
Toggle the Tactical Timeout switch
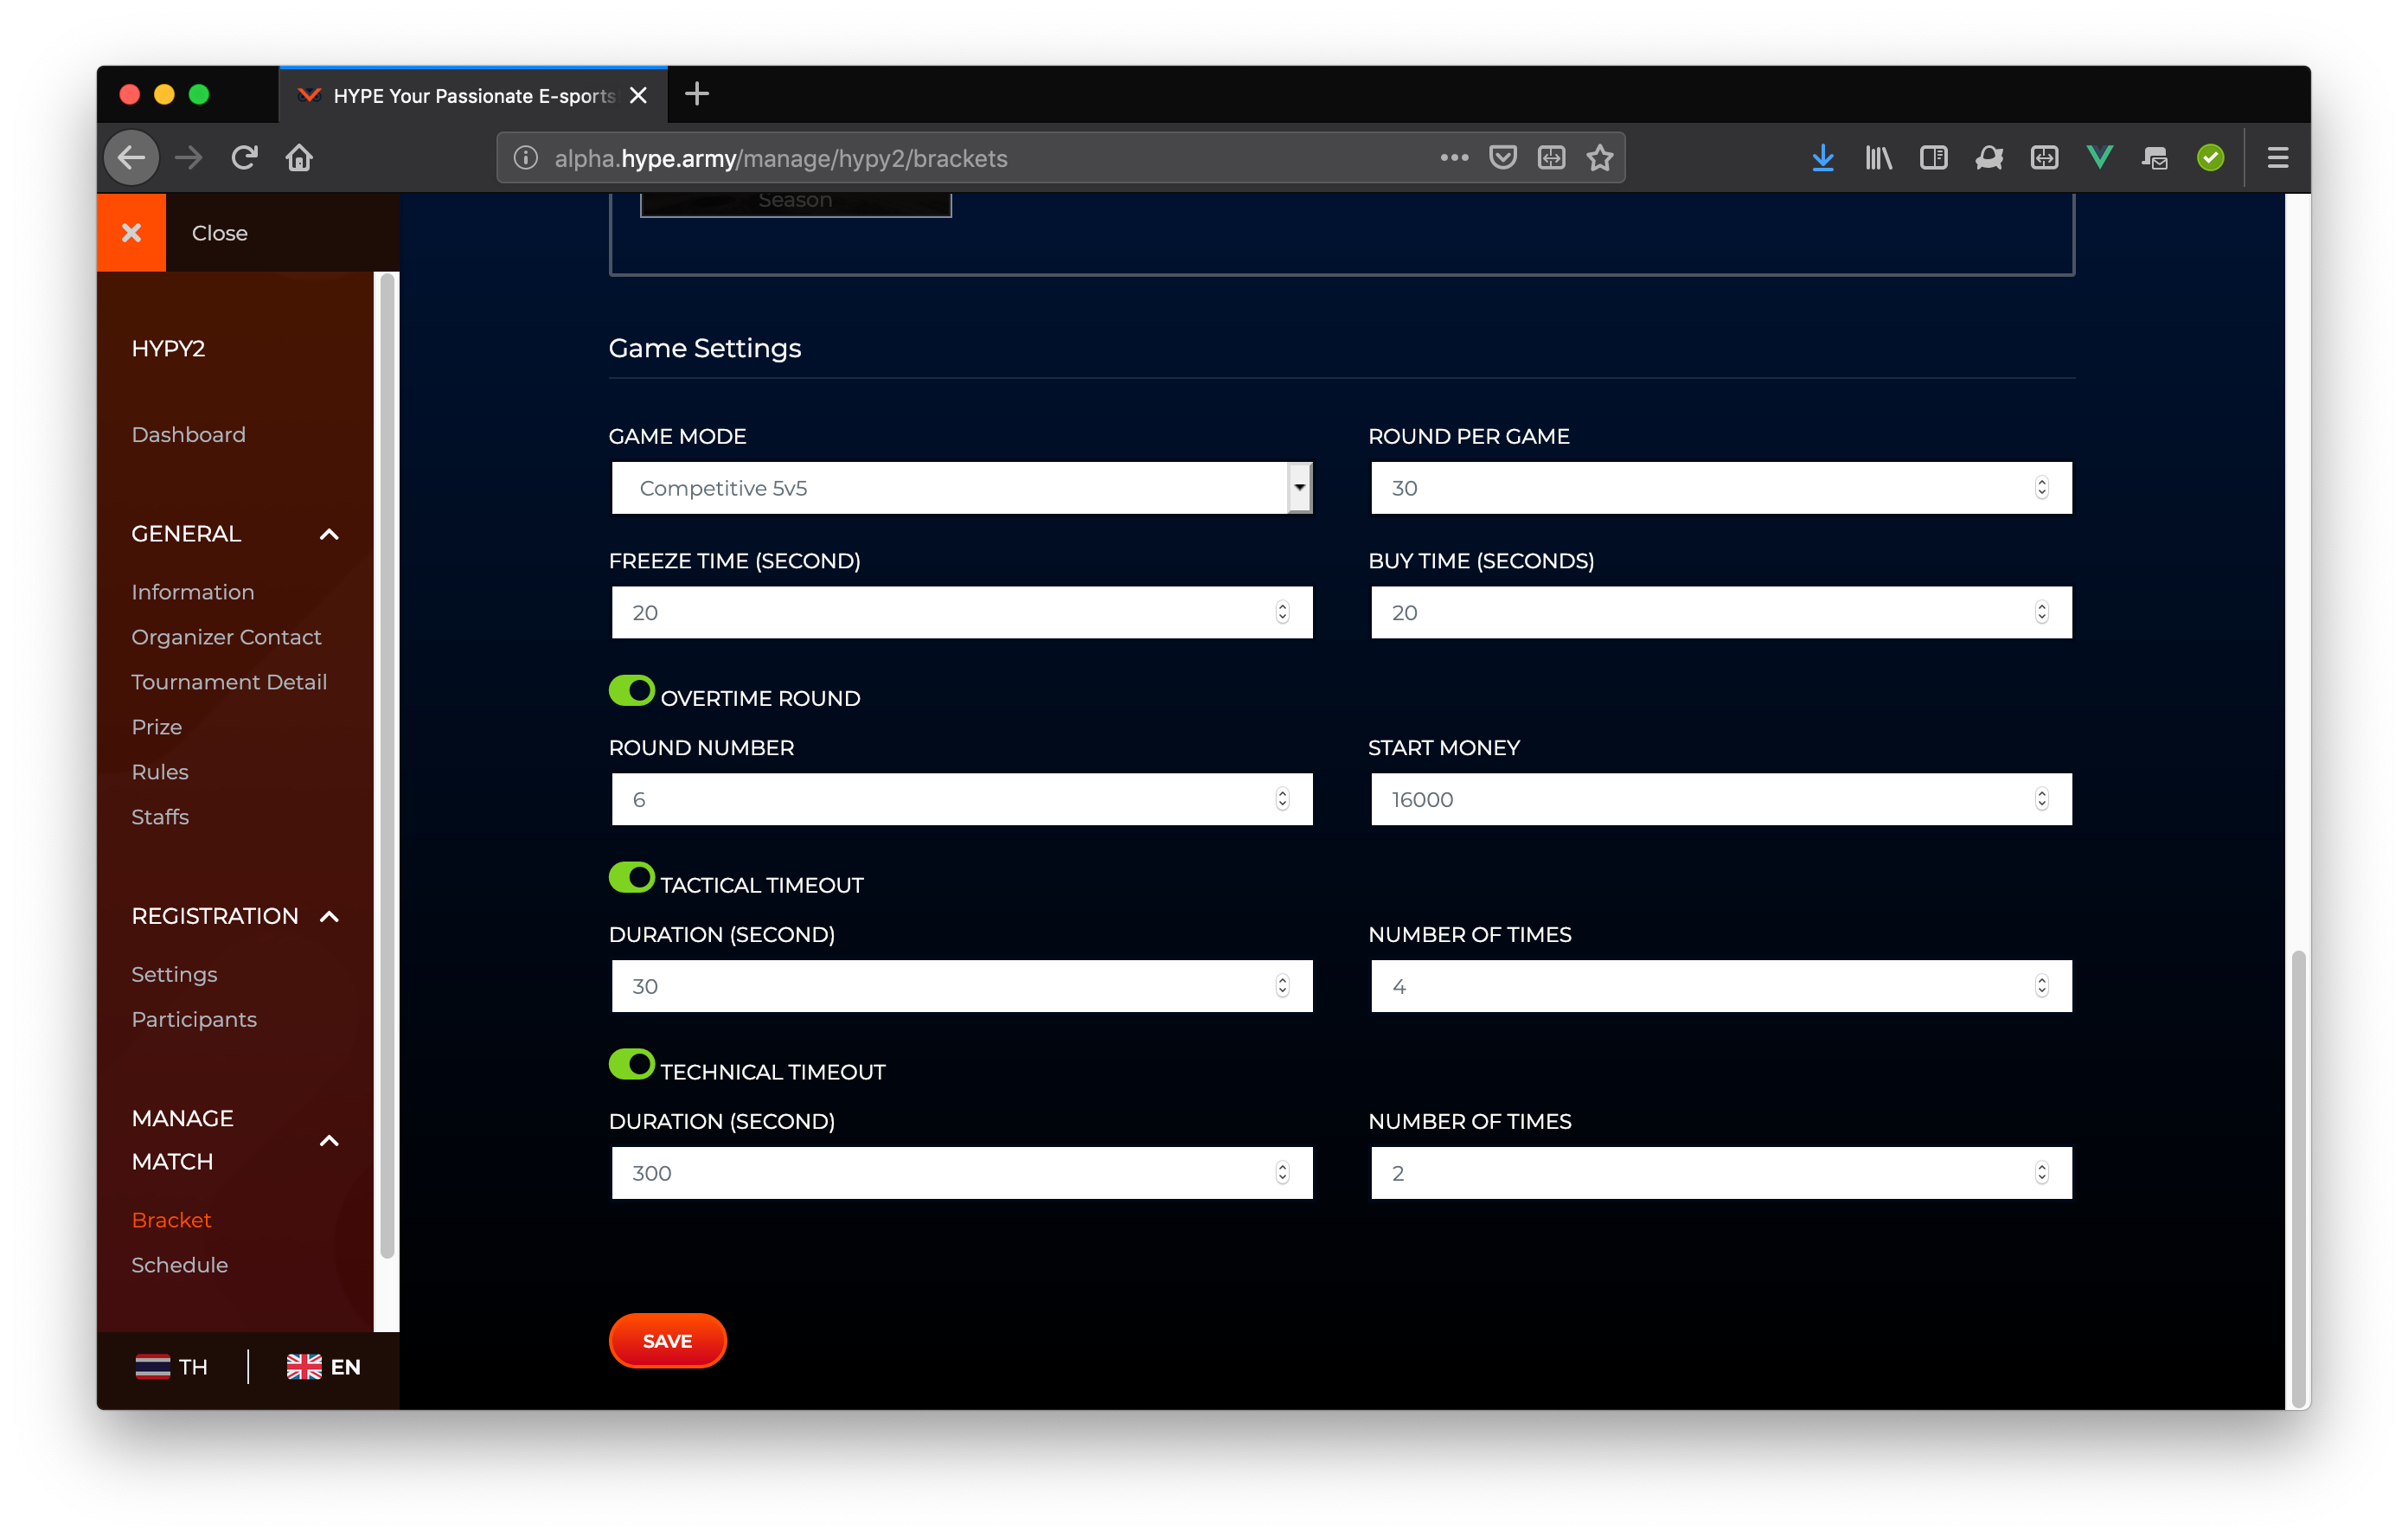(x=632, y=877)
